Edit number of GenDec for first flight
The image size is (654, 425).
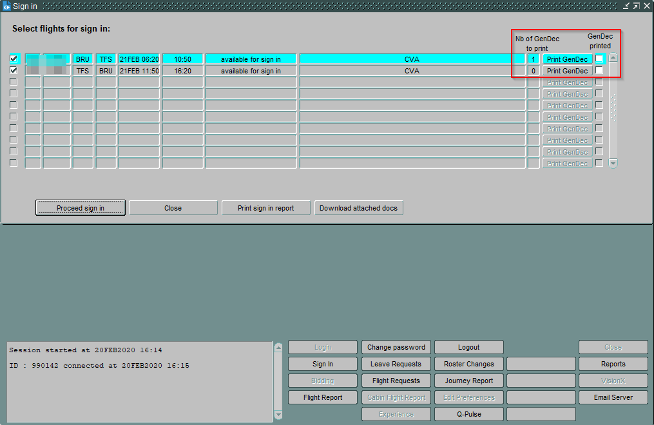pyautogui.click(x=533, y=59)
